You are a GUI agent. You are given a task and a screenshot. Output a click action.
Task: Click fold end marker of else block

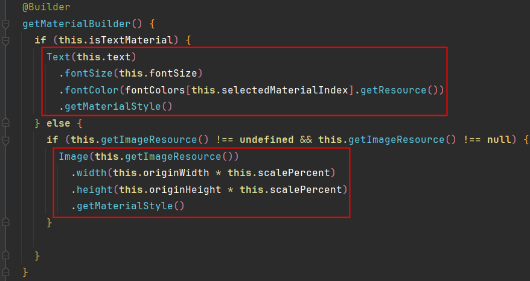pos(6,256)
